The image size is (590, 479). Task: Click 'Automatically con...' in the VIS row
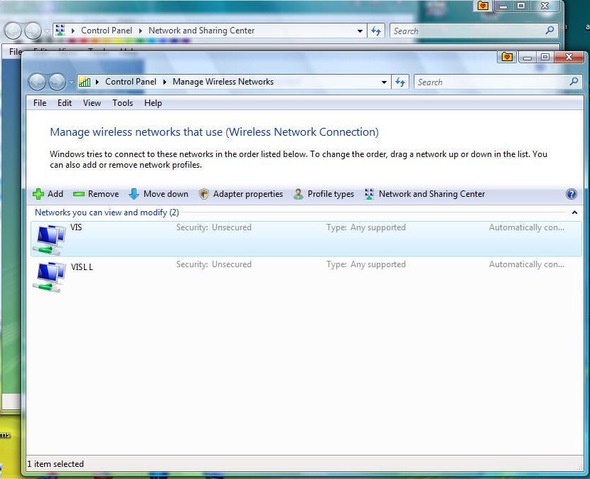click(x=527, y=227)
